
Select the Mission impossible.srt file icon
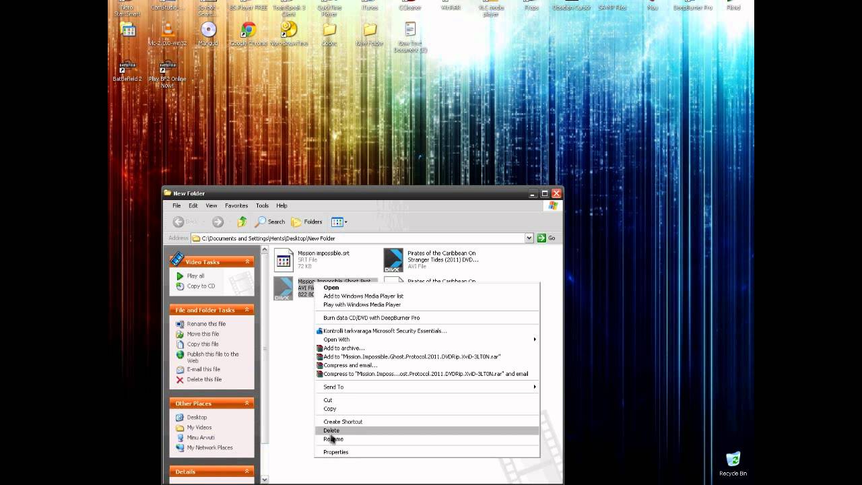(x=284, y=260)
